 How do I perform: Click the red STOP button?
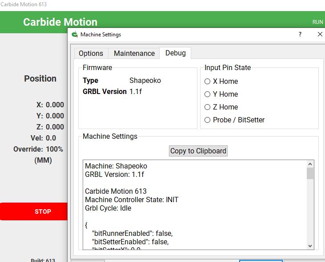point(34,211)
